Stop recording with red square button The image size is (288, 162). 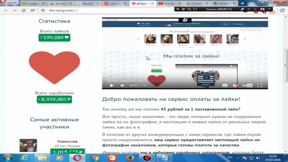[x=255, y=9]
